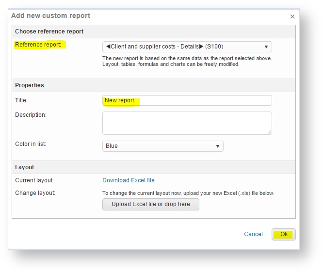
Task: Click the Blue dropdown arrow
Action: point(218,146)
